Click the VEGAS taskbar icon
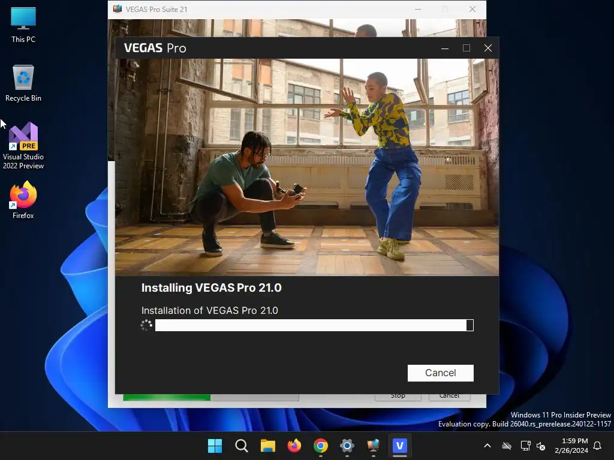Viewport: 614px width, 460px height. point(400,446)
